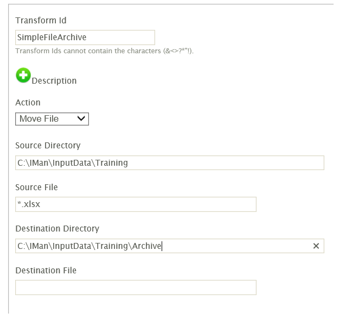339x319 pixels.
Task: Click the Source Directory label
Action: (48, 146)
